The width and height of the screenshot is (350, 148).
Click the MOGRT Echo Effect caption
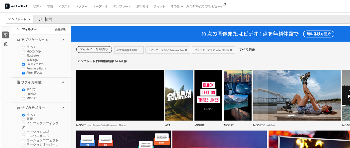click(x=264, y=125)
